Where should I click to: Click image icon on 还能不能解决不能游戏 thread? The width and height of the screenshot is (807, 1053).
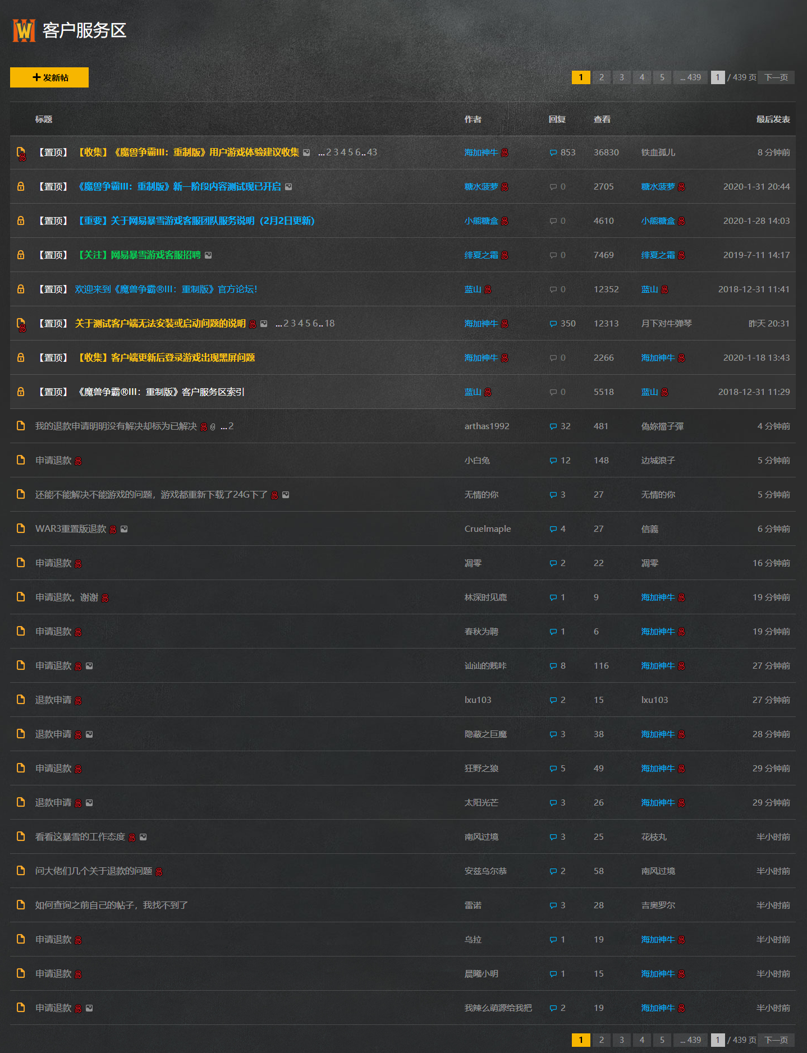click(x=286, y=495)
